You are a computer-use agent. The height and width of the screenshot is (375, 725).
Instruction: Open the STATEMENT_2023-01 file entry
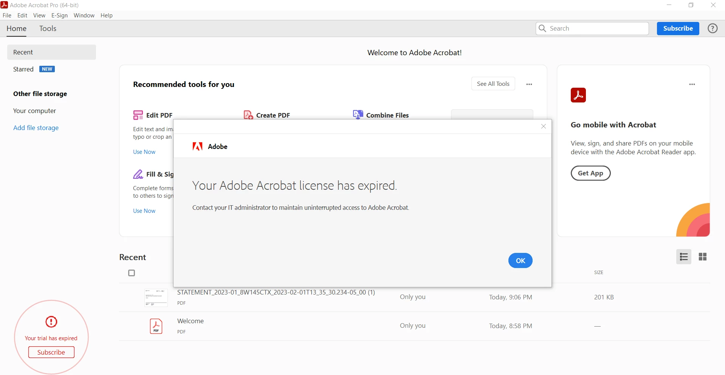pos(276,293)
